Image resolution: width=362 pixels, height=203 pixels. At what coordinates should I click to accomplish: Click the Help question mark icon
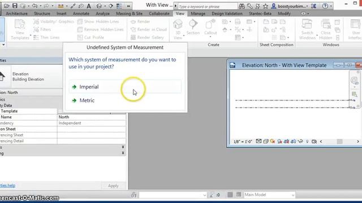[x=325, y=6]
